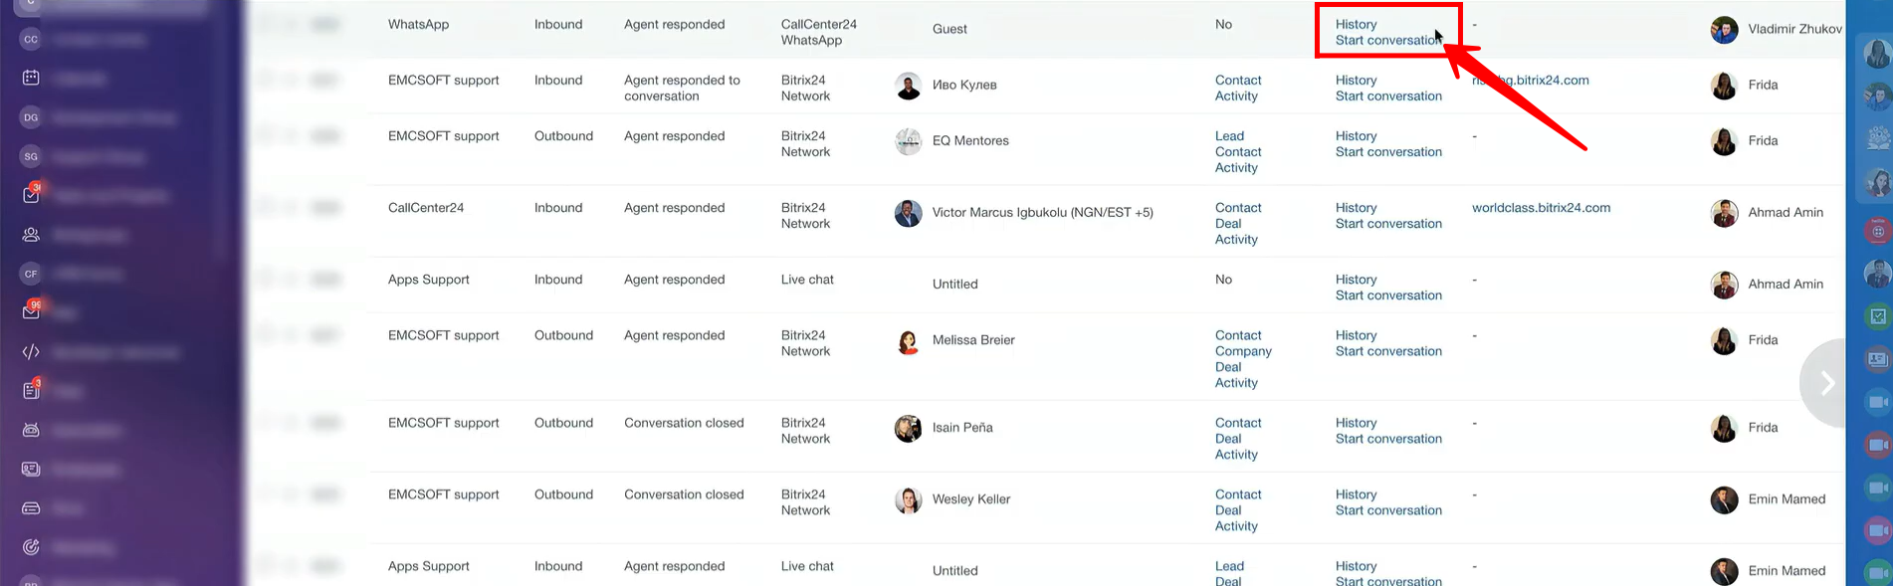The width and height of the screenshot is (1893, 586).
Task: Click the people group icon in sidebar
Action: 31,235
